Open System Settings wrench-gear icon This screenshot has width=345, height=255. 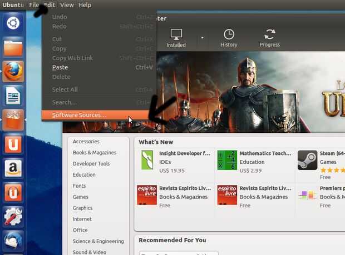13,217
